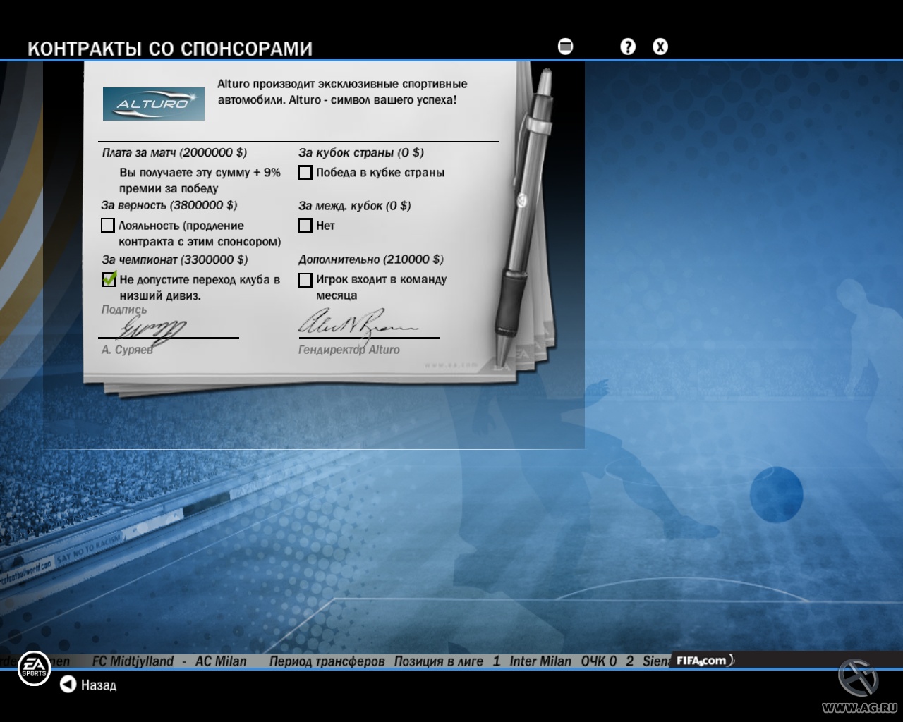The image size is (903, 722).
Task: Click the EA Sports logo
Action: 33,668
